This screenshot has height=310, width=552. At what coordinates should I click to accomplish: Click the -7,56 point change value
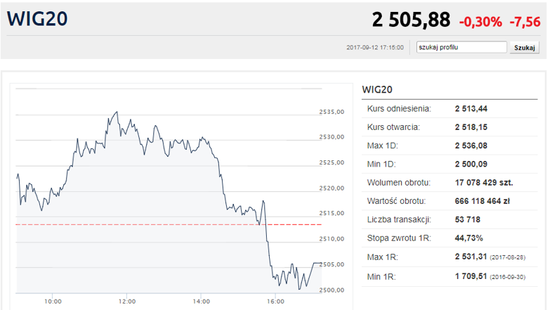tap(525, 22)
